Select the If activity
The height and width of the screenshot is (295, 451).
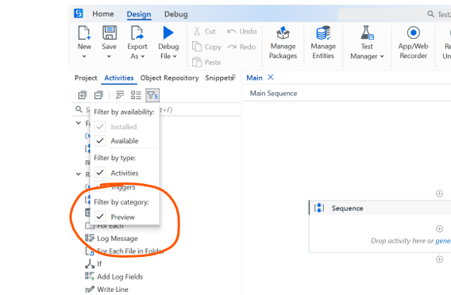point(99,264)
